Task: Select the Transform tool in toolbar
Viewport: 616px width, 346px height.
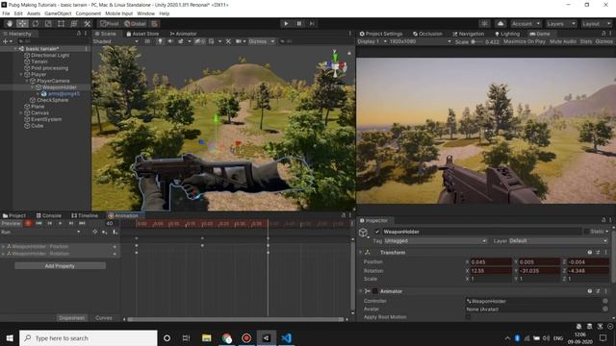Action: [x=74, y=23]
